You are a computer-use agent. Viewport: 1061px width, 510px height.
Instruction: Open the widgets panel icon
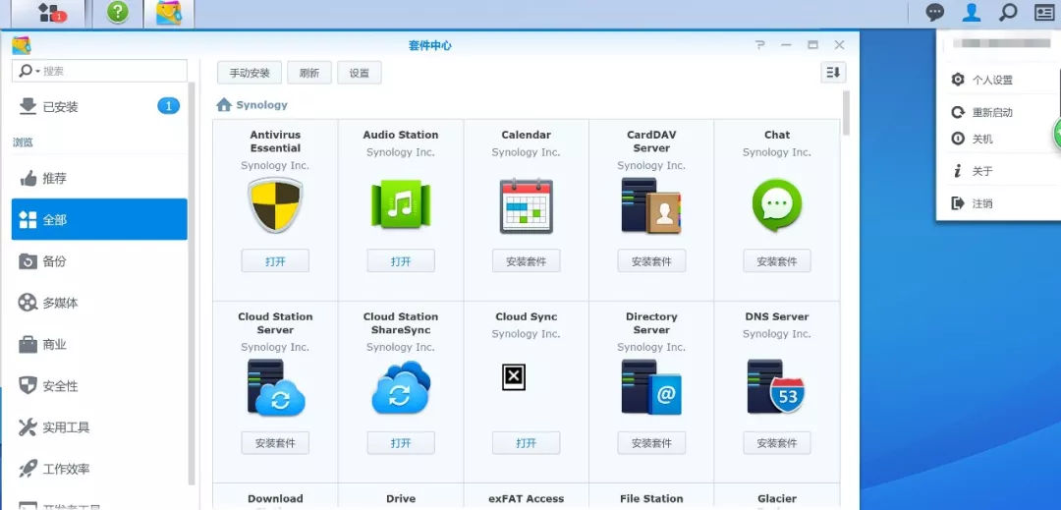(x=1044, y=12)
